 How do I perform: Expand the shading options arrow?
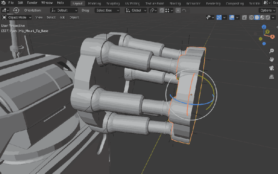pyautogui.click(x=273, y=17)
